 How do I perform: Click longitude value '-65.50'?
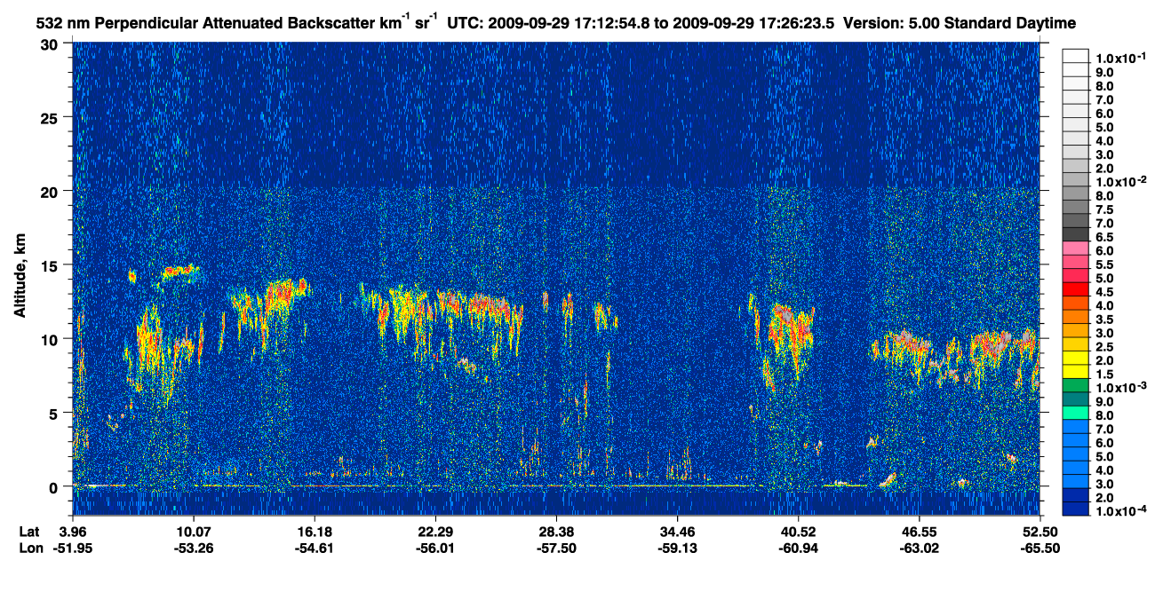click(1039, 548)
